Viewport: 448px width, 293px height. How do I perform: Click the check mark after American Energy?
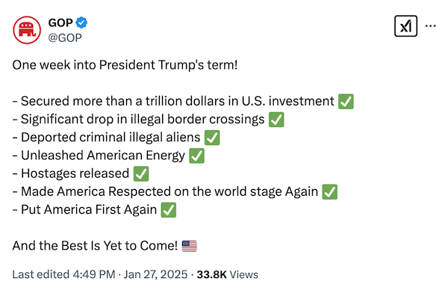[x=196, y=155]
